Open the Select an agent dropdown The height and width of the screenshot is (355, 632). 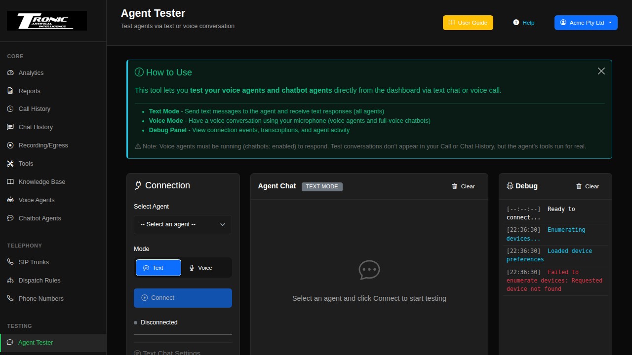click(x=183, y=224)
